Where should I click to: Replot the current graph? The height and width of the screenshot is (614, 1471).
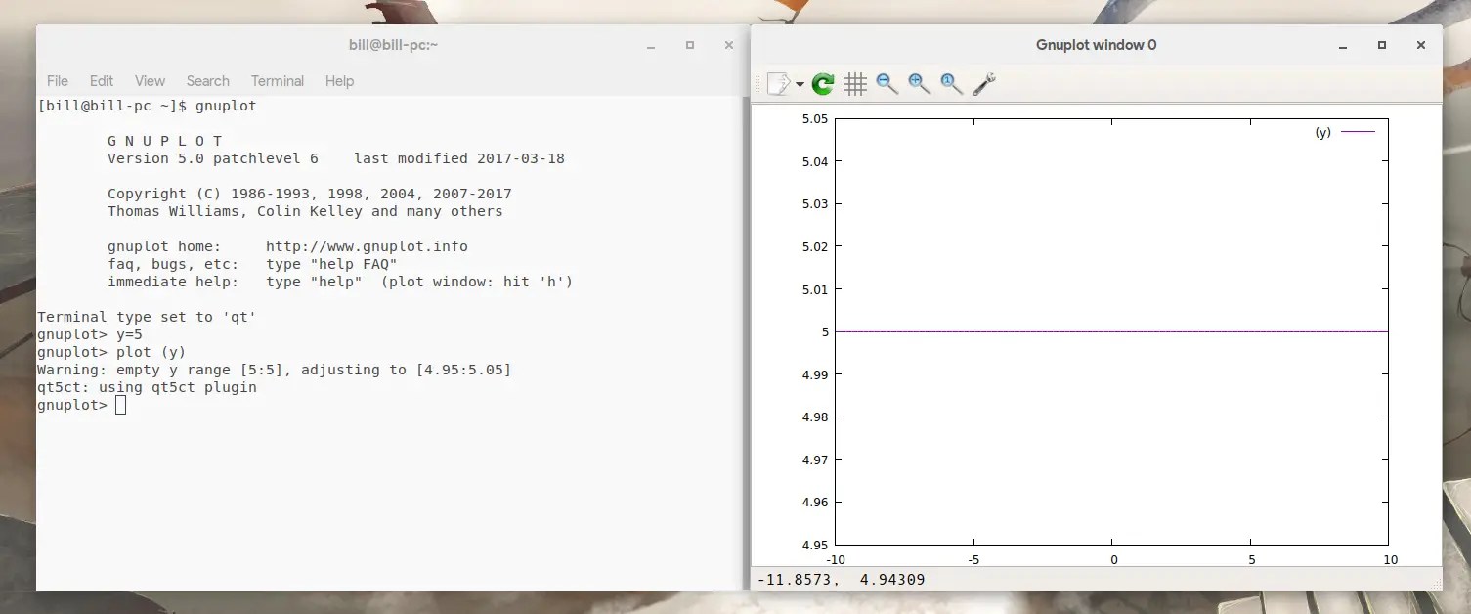coord(822,84)
